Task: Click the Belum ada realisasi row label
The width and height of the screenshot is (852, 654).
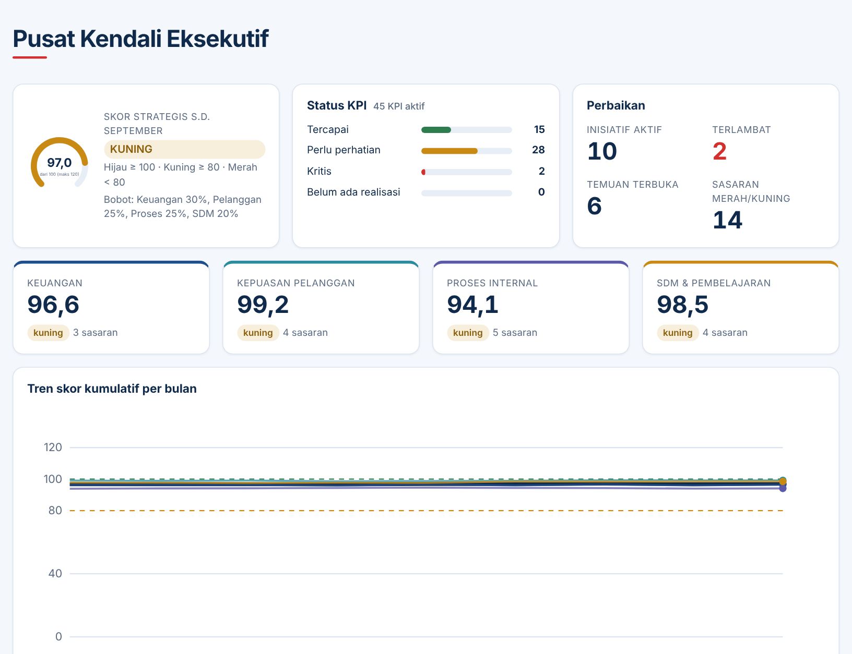Action: [353, 192]
